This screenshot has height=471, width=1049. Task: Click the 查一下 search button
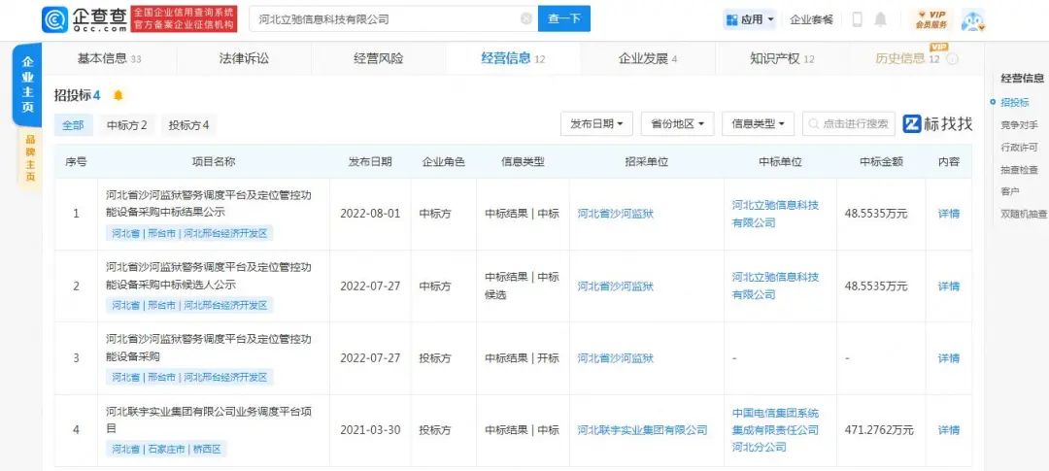click(x=564, y=18)
